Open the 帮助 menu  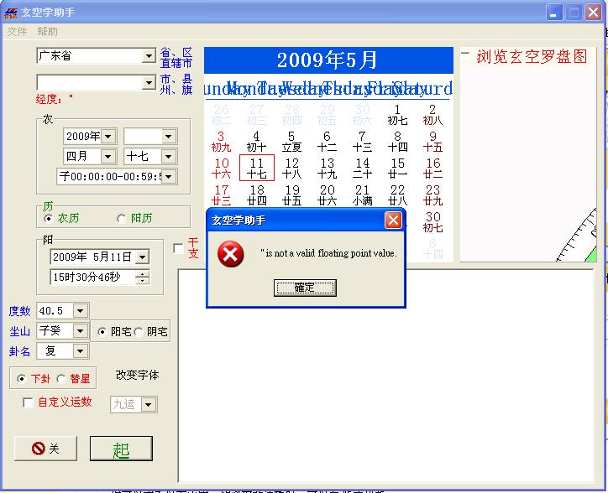pos(48,32)
